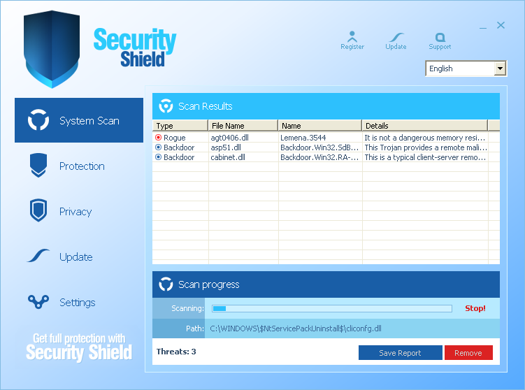Select the radio marker for Rogue agt0406.dll
The width and height of the screenshot is (525, 390).
pos(158,138)
